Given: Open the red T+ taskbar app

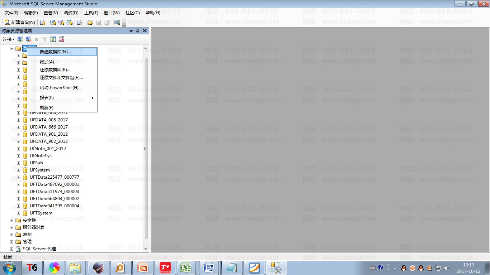Looking at the screenshot, I should 165,268.
